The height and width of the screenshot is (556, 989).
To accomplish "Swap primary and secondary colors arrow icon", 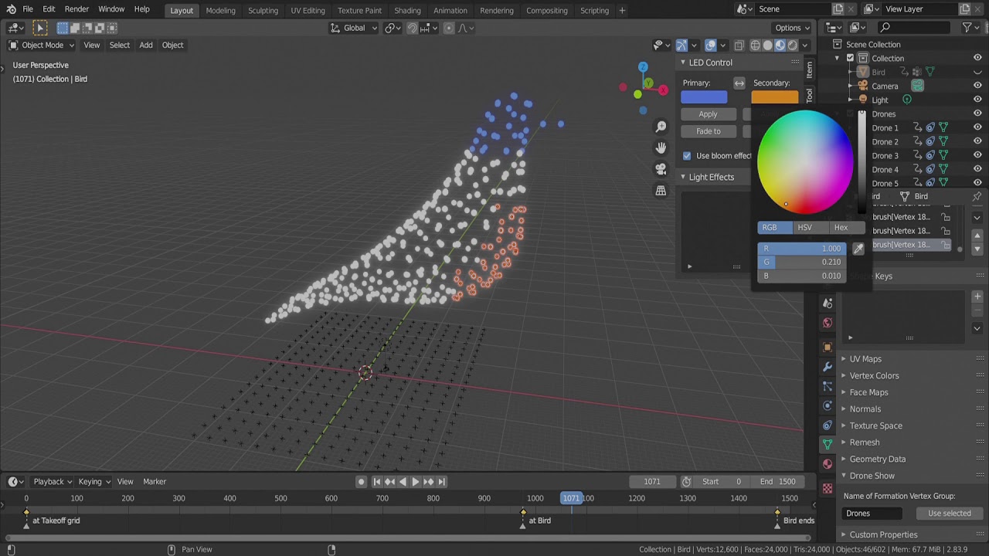I will (x=739, y=83).
